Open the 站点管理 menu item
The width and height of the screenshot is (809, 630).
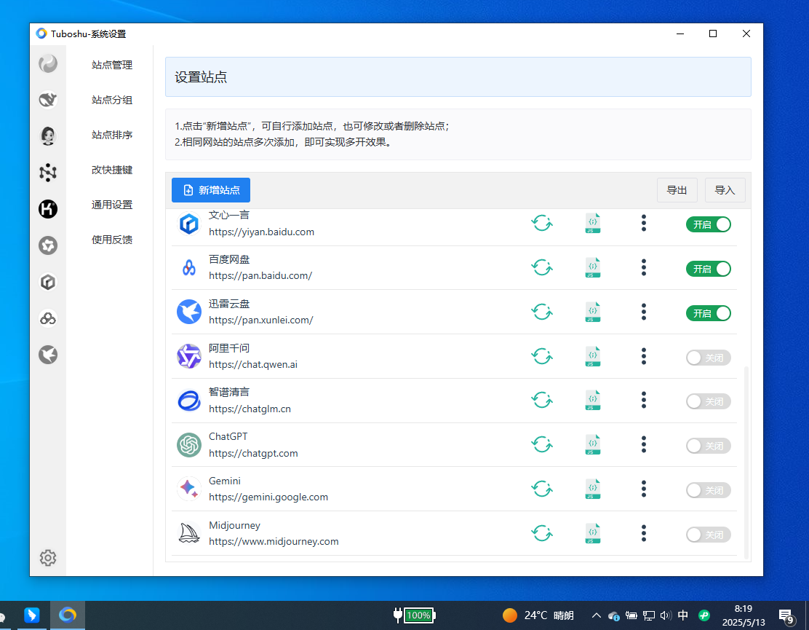112,65
